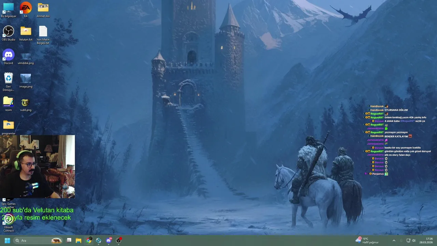Viewport: 437px width, 246px height.
Task: Select the sub6.png file
Action: point(26,104)
